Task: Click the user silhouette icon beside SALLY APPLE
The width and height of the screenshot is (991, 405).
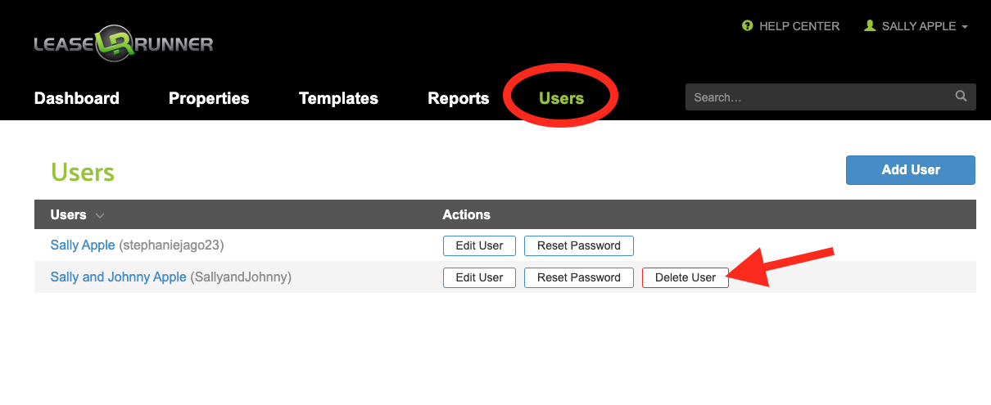Action: point(870,26)
